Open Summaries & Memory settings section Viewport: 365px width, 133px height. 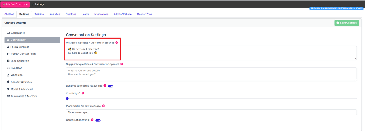(24, 96)
